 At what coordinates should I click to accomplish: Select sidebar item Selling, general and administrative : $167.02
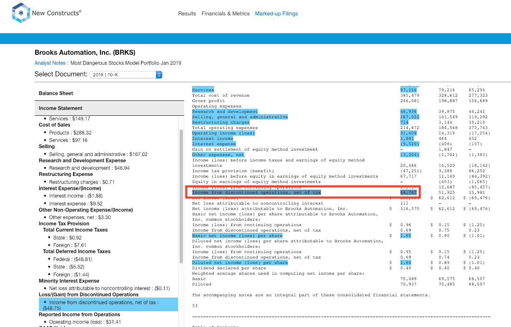point(98,154)
